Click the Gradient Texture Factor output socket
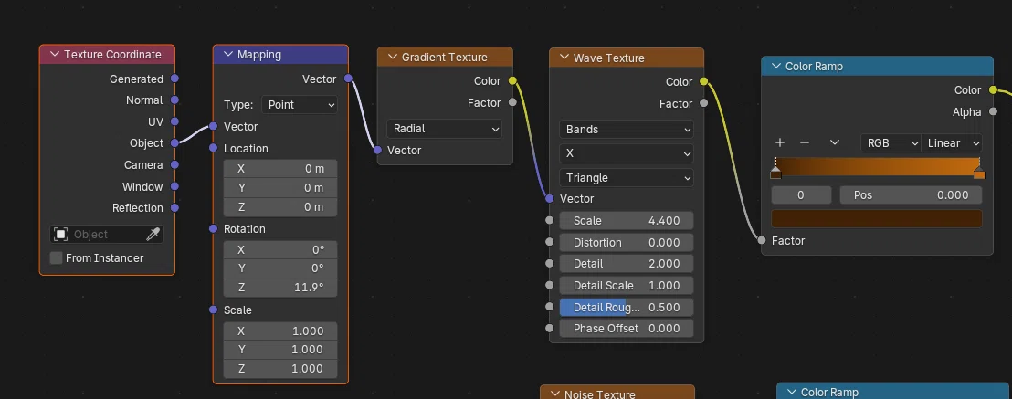The image size is (1012, 399). click(x=512, y=102)
